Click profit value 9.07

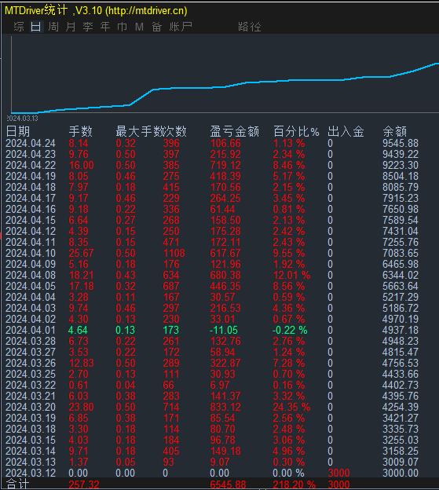pyautogui.click(x=220, y=462)
